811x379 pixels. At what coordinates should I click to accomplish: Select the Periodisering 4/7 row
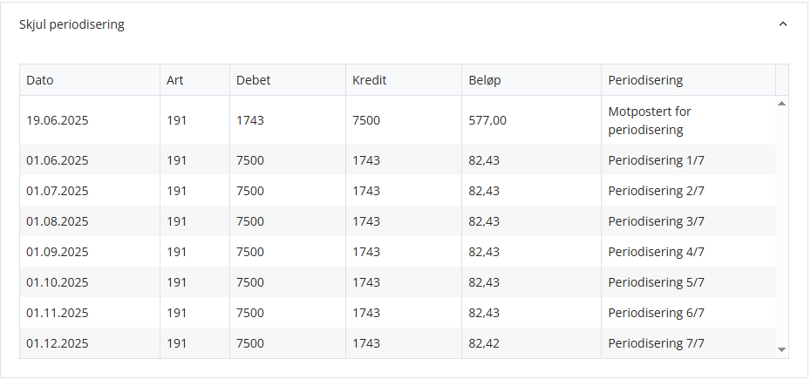398,252
